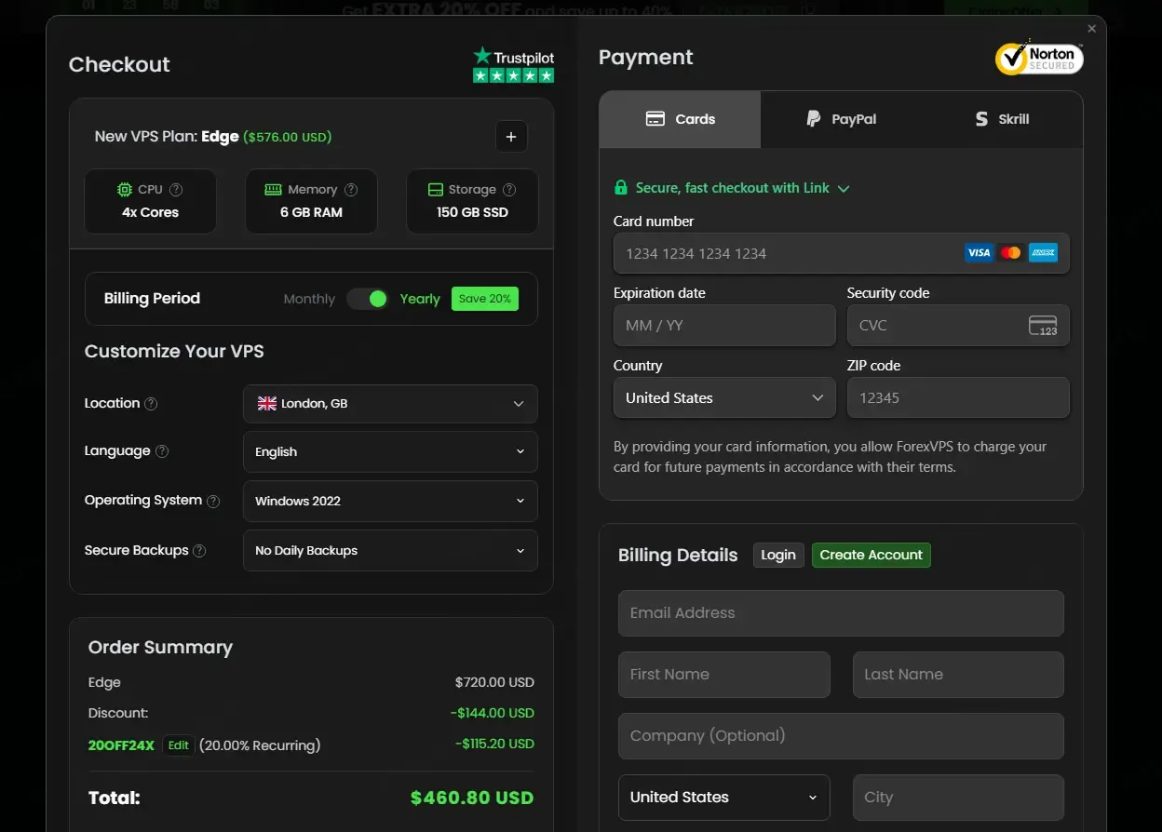Click the American Express card icon
This screenshot has height=832, width=1162.
coord(1043,252)
